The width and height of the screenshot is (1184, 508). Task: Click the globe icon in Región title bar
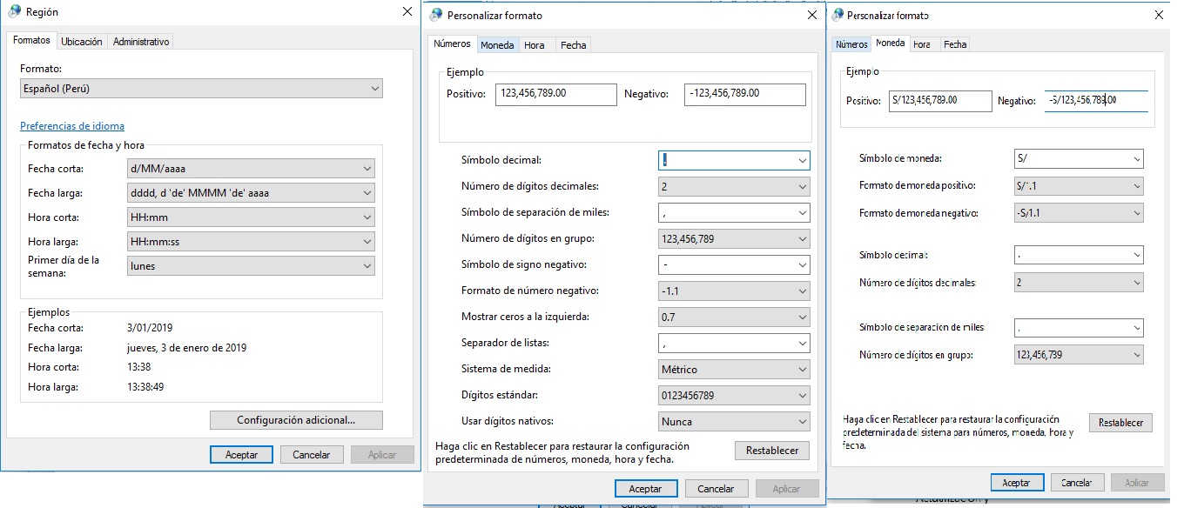click(15, 12)
